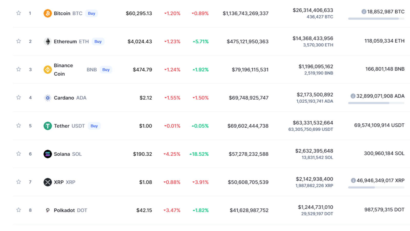Viewport: 410px width, 231px height.
Task: Add Polkadot to watchlist with star
Action: point(18,210)
